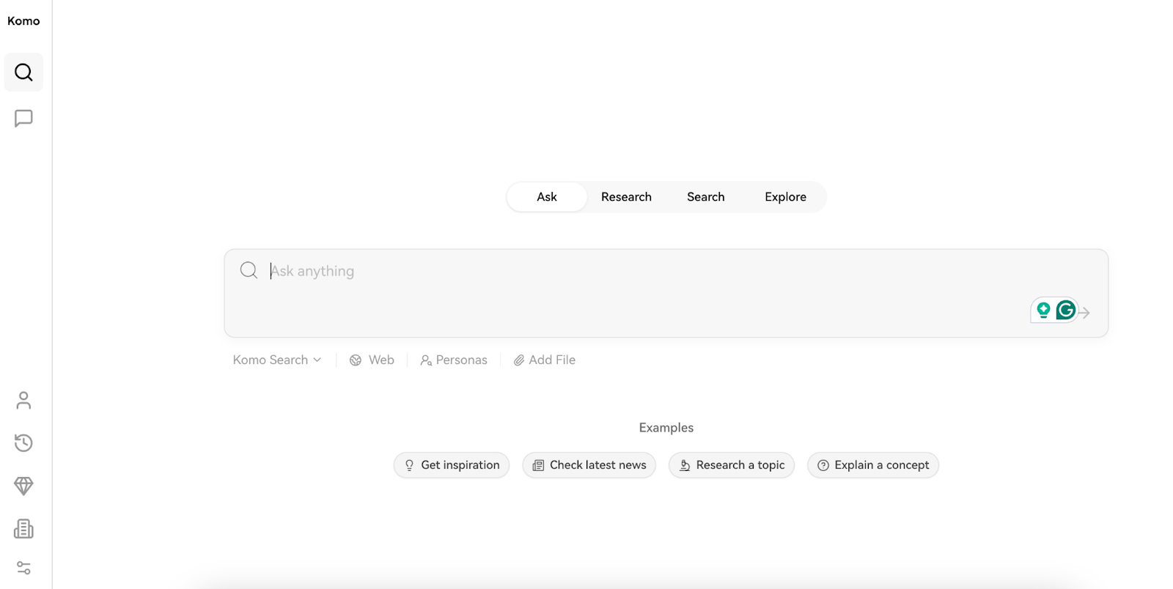The image size is (1173, 589).
Task: Click the Komo logo text
Action: (x=23, y=21)
